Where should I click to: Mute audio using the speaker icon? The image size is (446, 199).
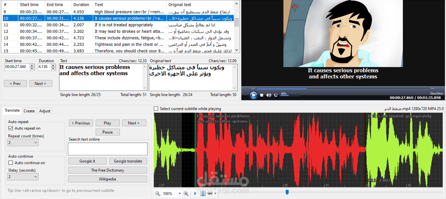click(x=269, y=95)
